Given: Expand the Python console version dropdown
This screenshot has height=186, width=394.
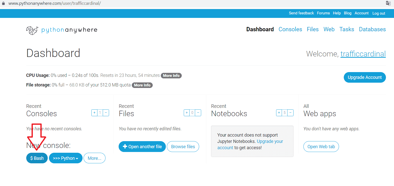Looking at the screenshot, I should pyautogui.click(x=66, y=158).
